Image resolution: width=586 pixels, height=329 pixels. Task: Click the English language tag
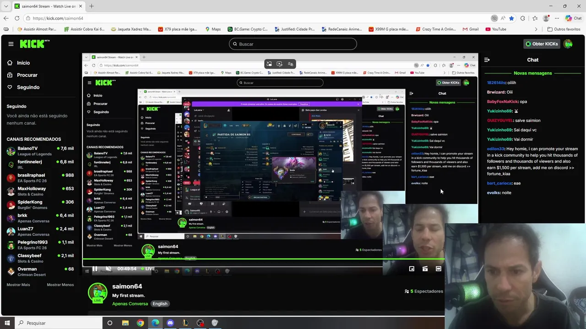pyautogui.click(x=160, y=304)
